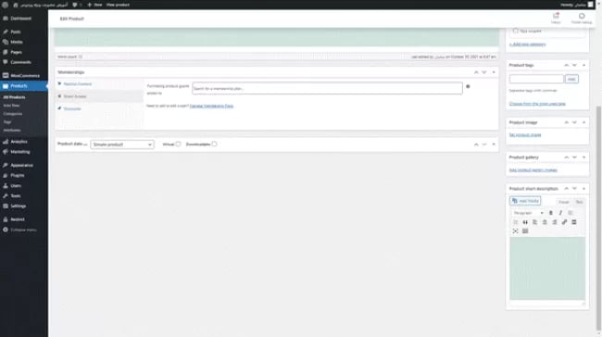Screen dimensions: 602x337
Task: Tick the category checkbox at top of right column
Action: tap(515, 31)
